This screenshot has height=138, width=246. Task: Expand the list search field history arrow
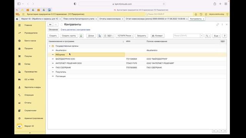tap(201, 36)
